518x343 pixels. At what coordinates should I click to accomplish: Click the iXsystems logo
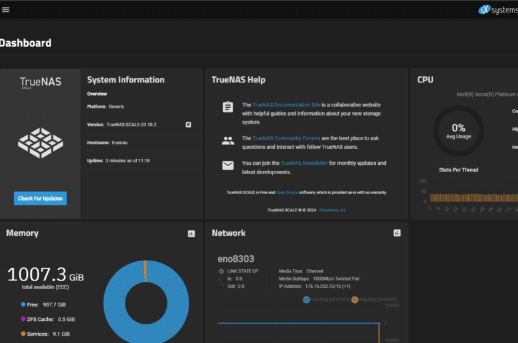click(x=498, y=10)
